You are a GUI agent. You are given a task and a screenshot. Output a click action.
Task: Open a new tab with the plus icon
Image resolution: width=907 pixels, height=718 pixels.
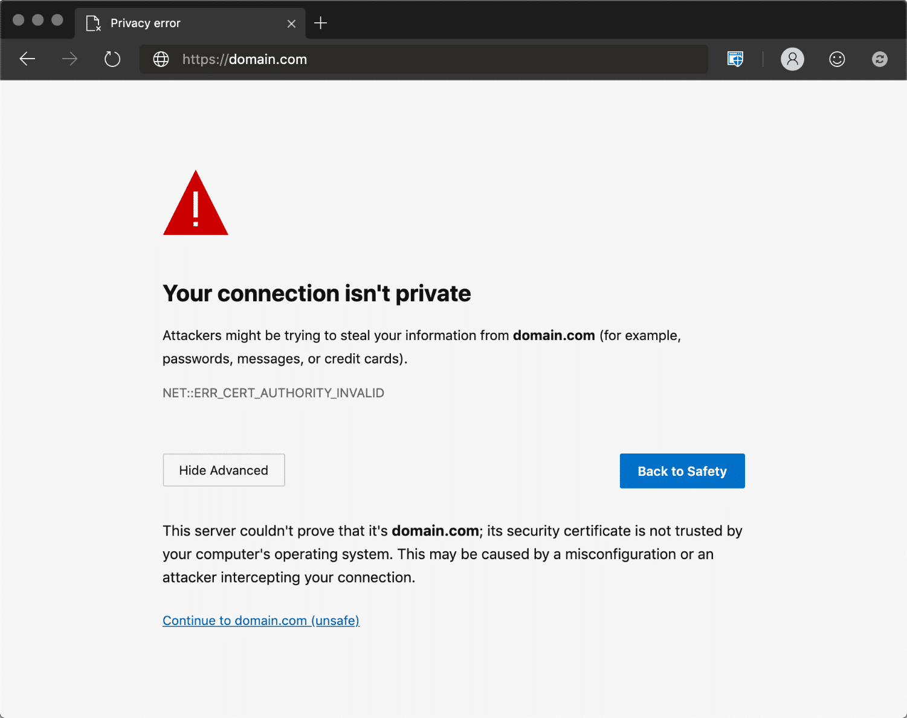[320, 23]
